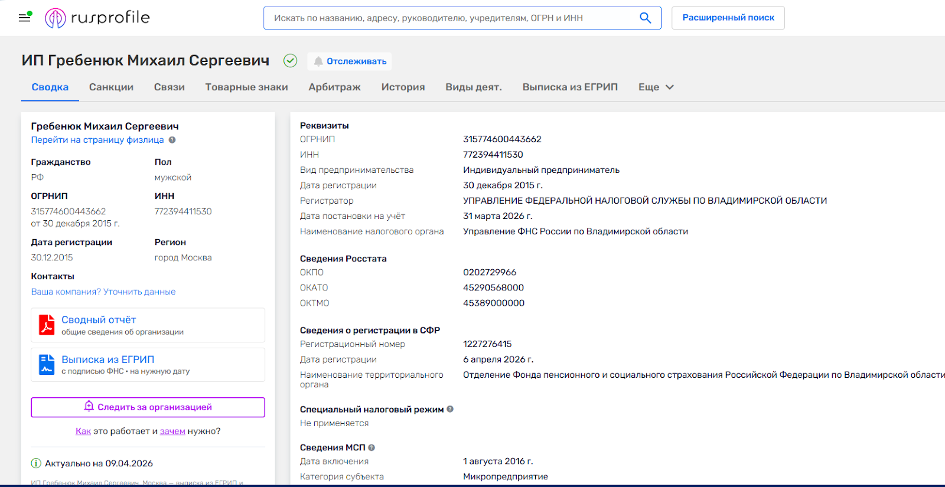945x487 pixels.
Task: Switch to the Санкции tab
Action: (x=111, y=87)
